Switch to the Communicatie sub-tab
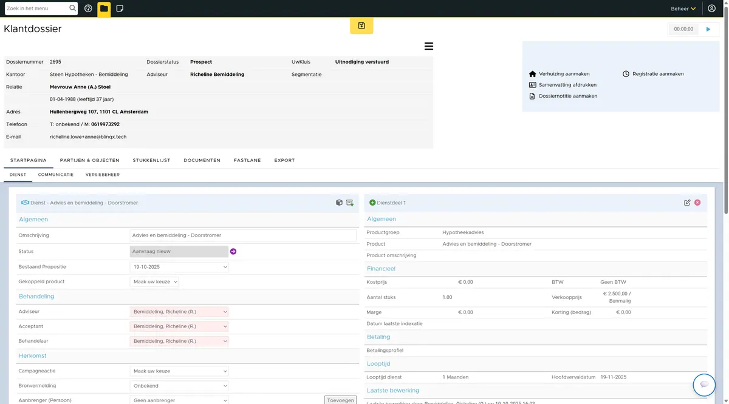This screenshot has height=404, width=729. 56,175
